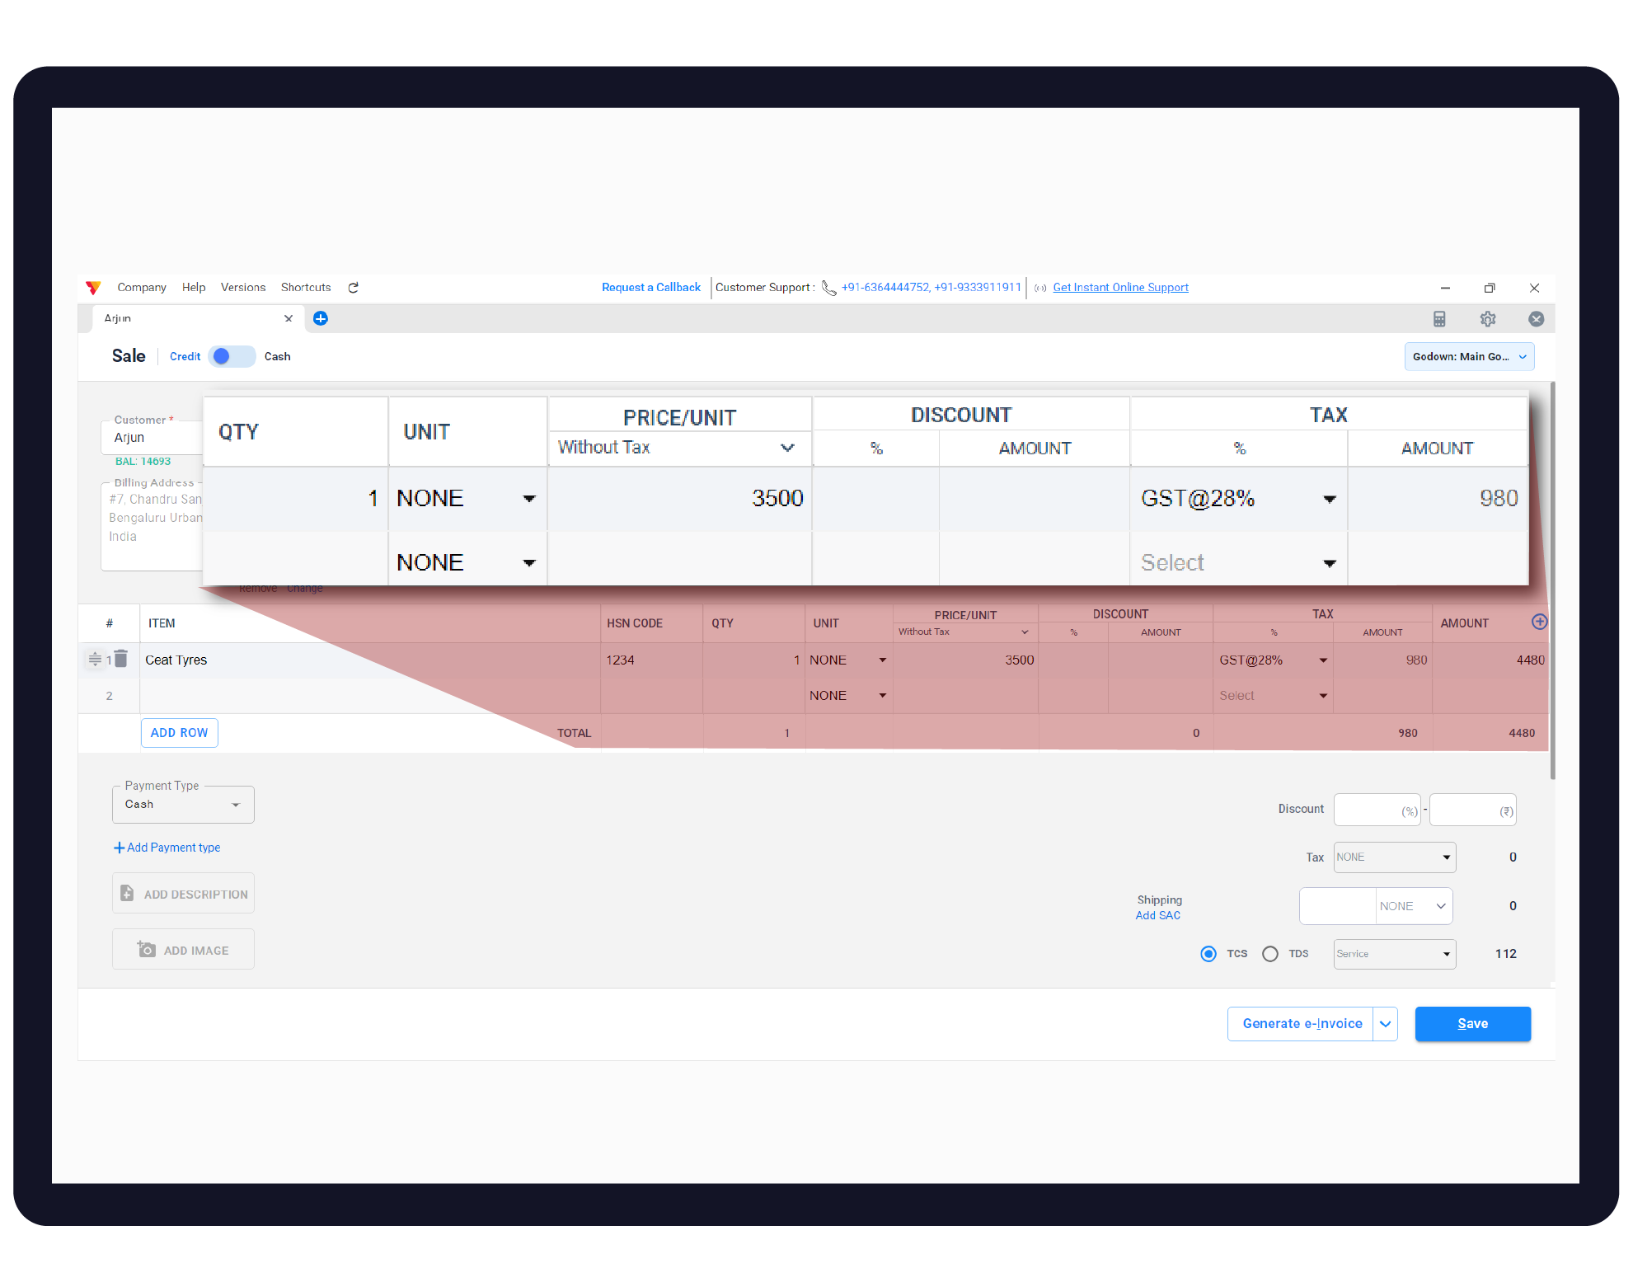Close the Arjun tab
Screen dimensions: 1633x1287
(289, 319)
